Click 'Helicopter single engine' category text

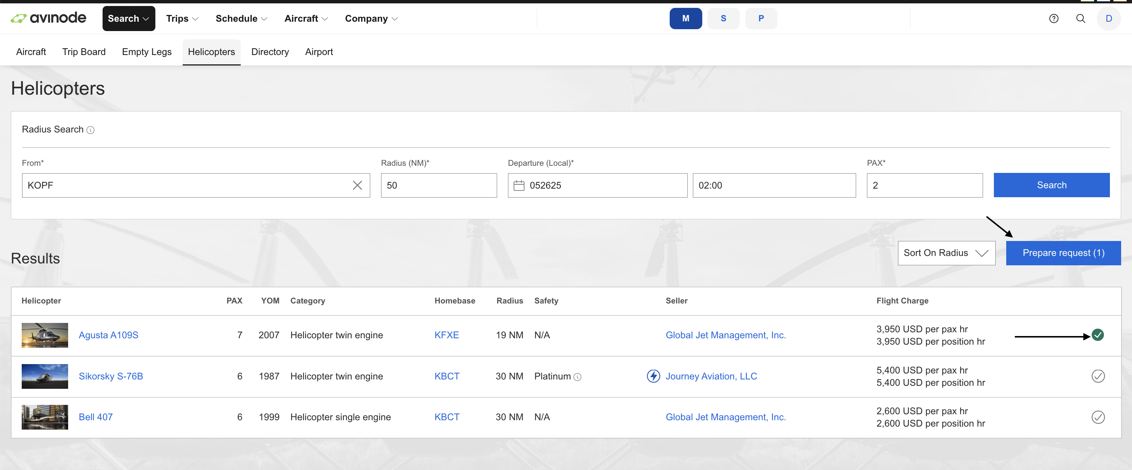341,417
